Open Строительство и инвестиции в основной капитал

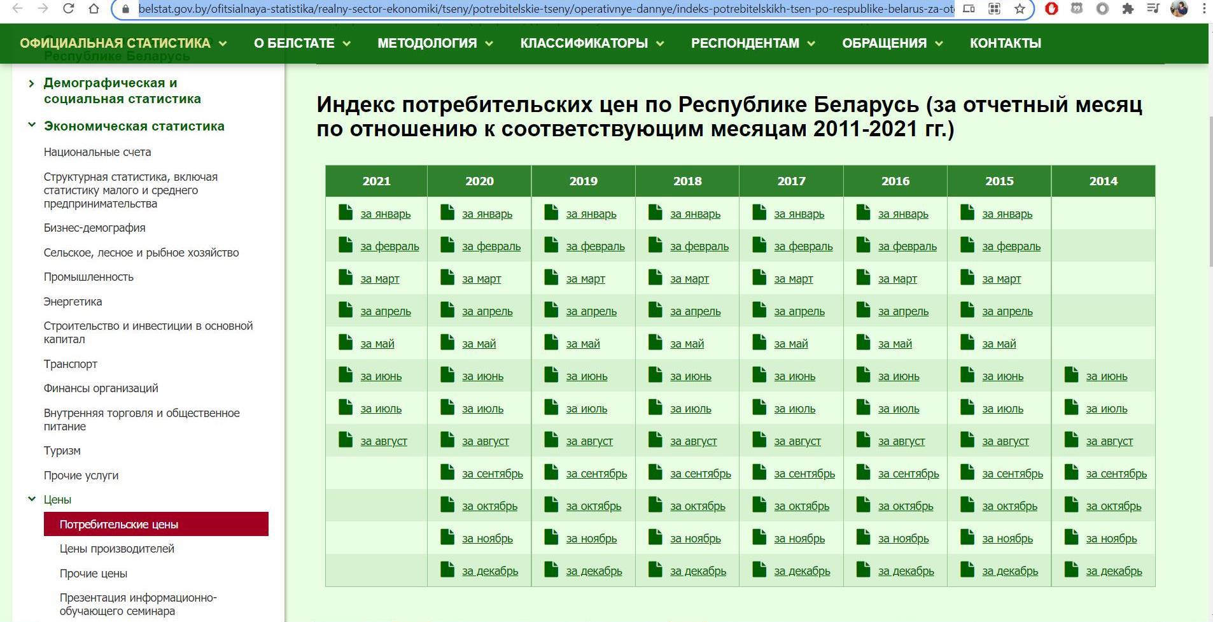click(148, 332)
